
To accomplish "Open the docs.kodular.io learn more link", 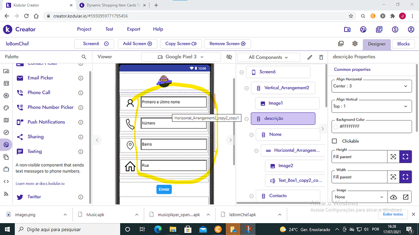I will tap(40, 184).
